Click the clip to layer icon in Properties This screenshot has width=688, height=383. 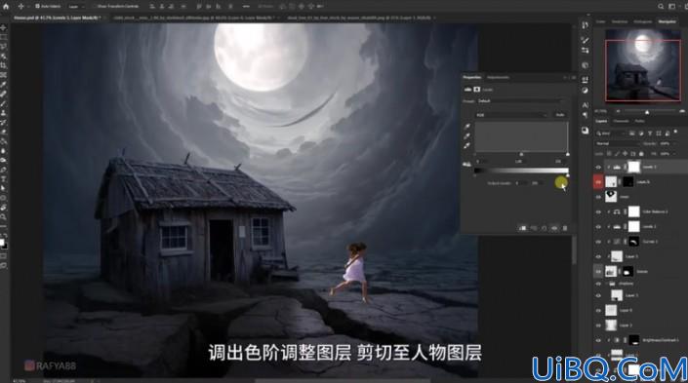[523, 228]
